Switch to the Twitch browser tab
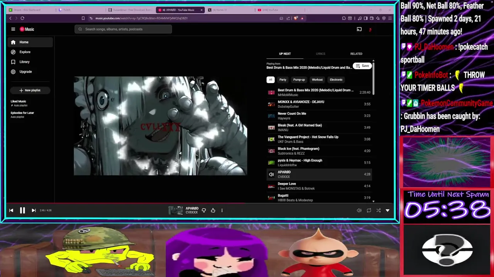Image resolution: width=494 pixels, height=277 pixels. click(81, 10)
